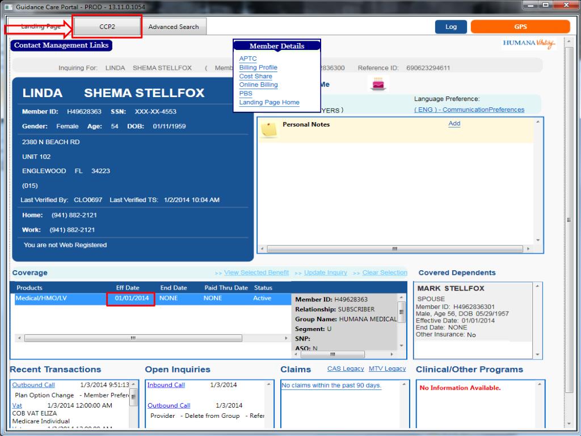Click the yellow sticky note icon
Image resolution: width=581 pixels, height=436 pixels.
pyautogui.click(x=269, y=129)
